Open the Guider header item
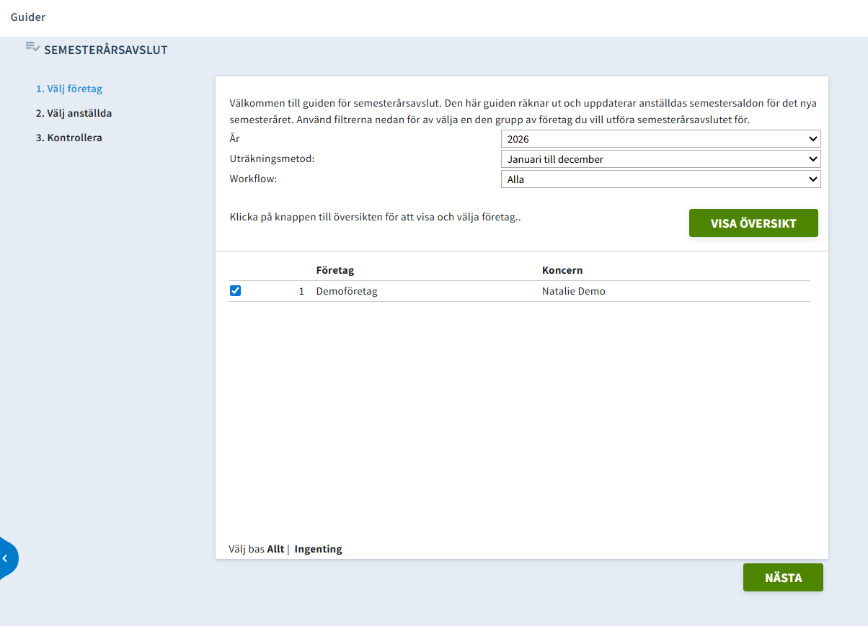 pos(28,17)
